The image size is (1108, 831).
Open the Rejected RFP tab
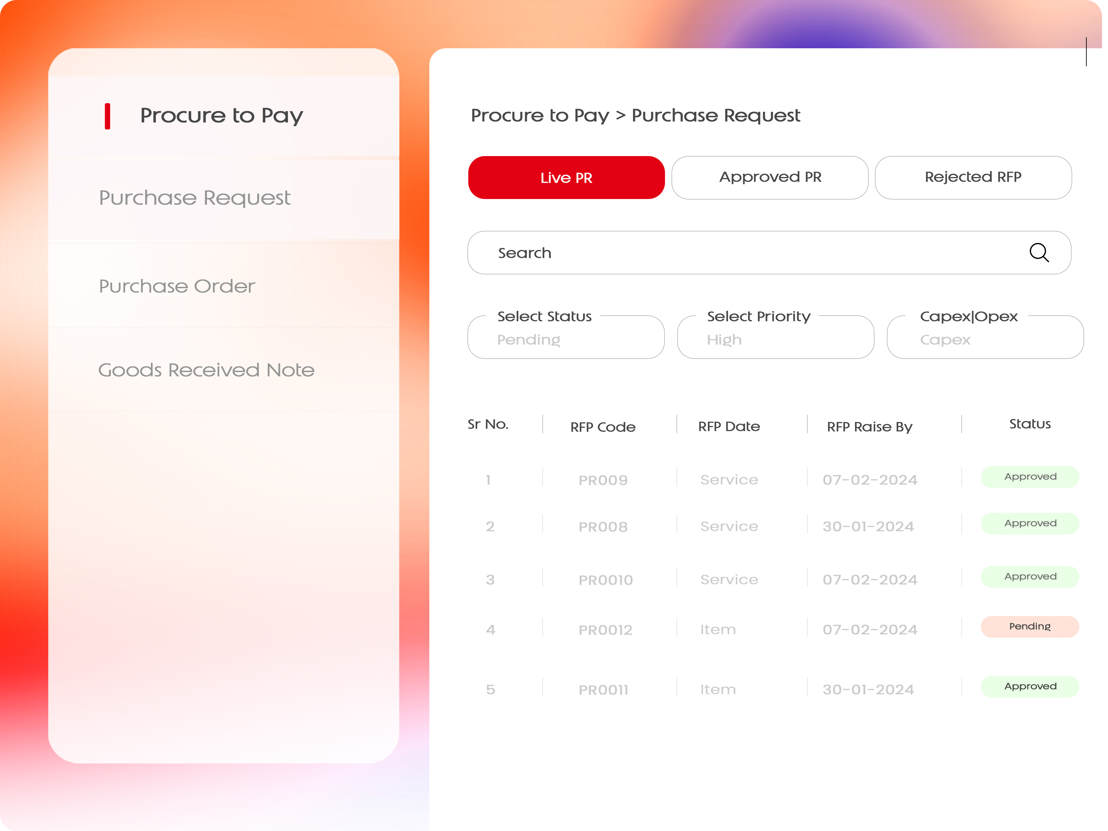coord(973,177)
